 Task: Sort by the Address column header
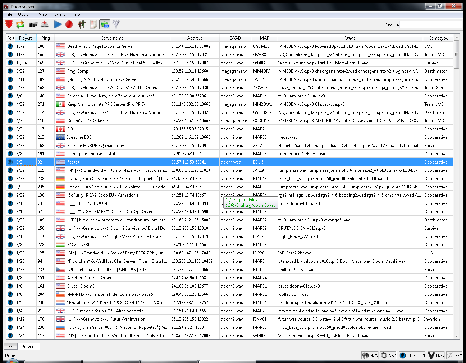coord(195,38)
